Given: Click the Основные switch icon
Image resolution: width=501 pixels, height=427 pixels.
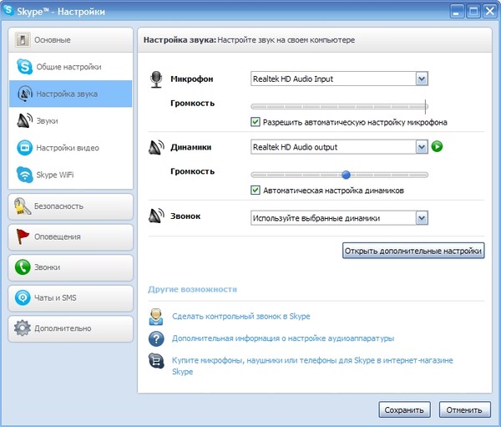Looking at the screenshot, I should (x=23, y=40).
